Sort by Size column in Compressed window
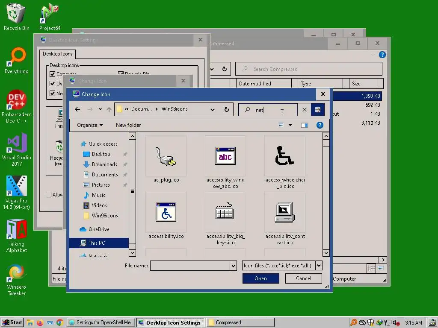Image resolution: width=438 pixels, height=328 pixels. (363, 84)
